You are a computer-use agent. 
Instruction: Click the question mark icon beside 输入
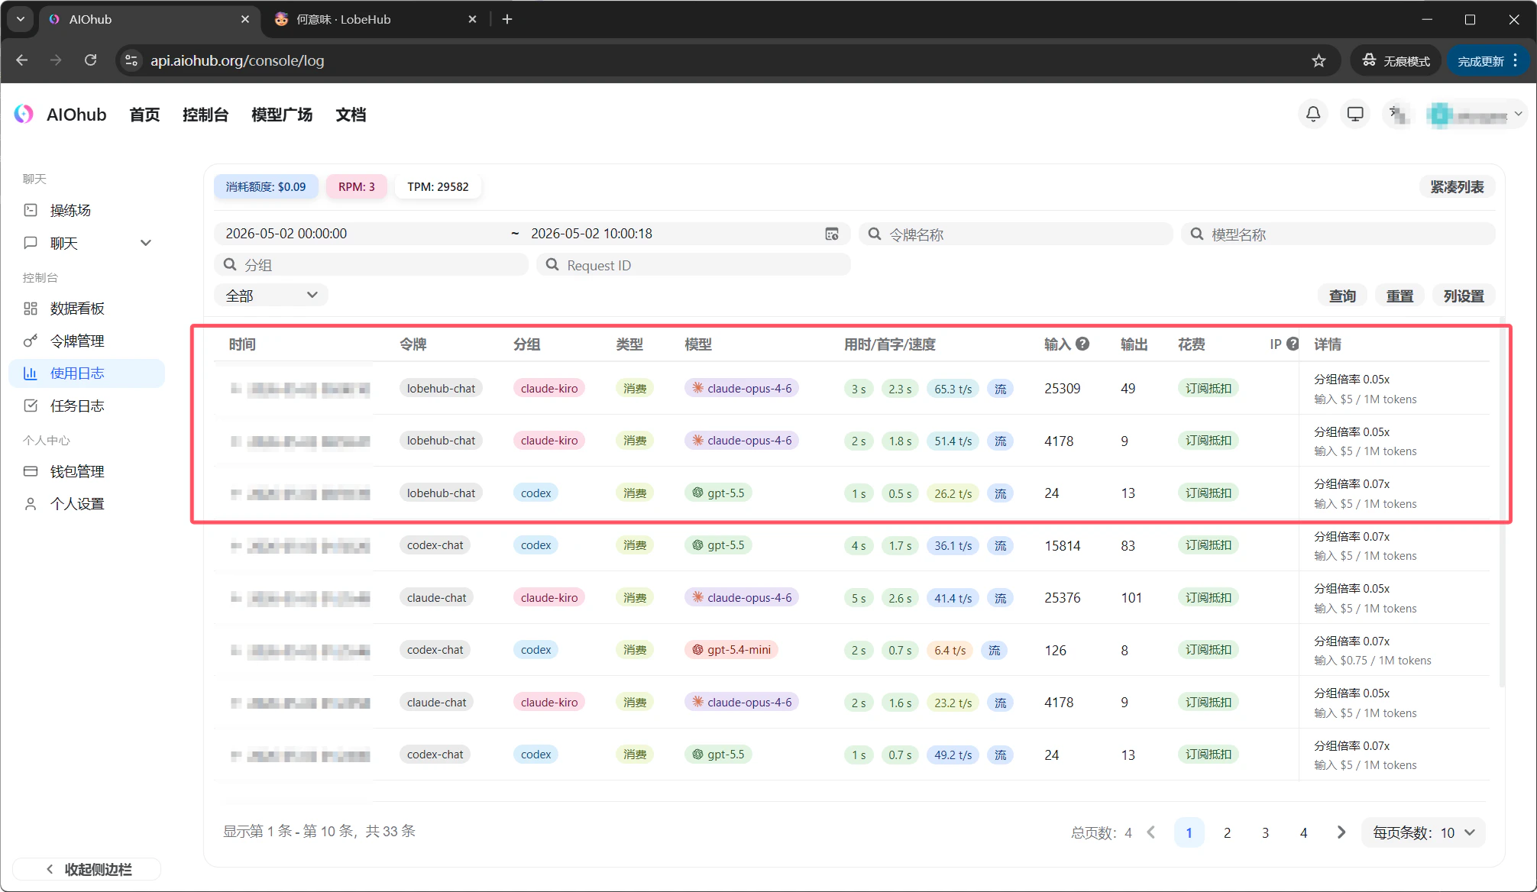[x=1082, y=344]
